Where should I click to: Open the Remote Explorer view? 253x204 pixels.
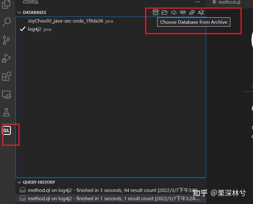pos(6,94)
